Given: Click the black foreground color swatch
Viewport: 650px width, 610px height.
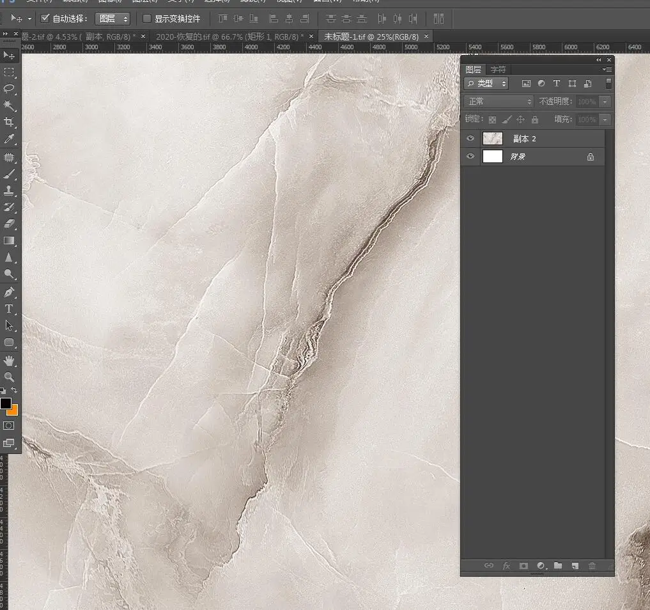Looking at the screenshot, I should [x=6, y=403].
